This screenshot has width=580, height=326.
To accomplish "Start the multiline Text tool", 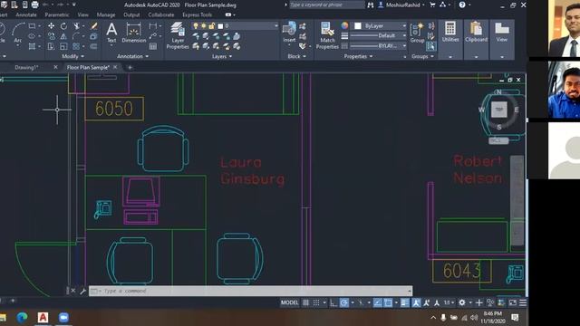I will (x=111, y=33).
